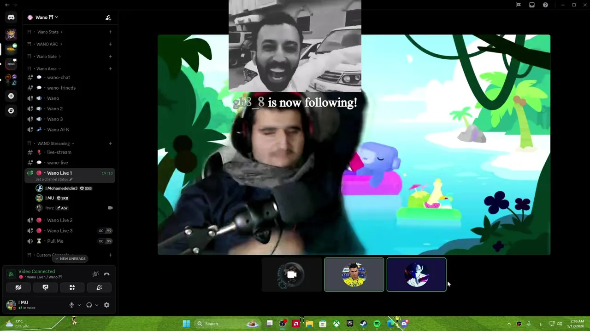Open Windows Start menu
The width and height of the screenshot is (590, 331).
click(186, 324)
